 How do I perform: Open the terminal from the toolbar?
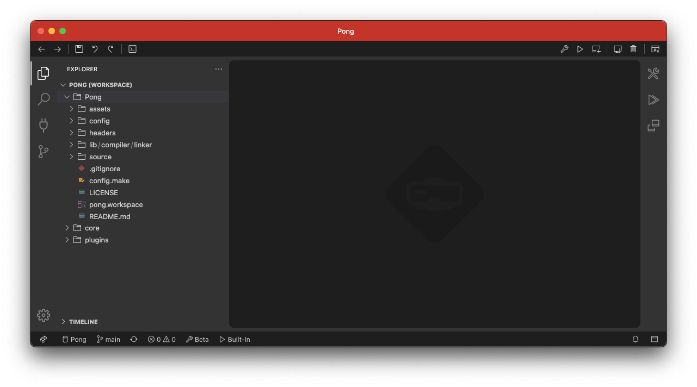click(x=132, y=49)
